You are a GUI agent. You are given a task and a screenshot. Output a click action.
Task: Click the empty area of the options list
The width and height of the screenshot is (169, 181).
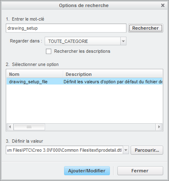coord(84,104)
